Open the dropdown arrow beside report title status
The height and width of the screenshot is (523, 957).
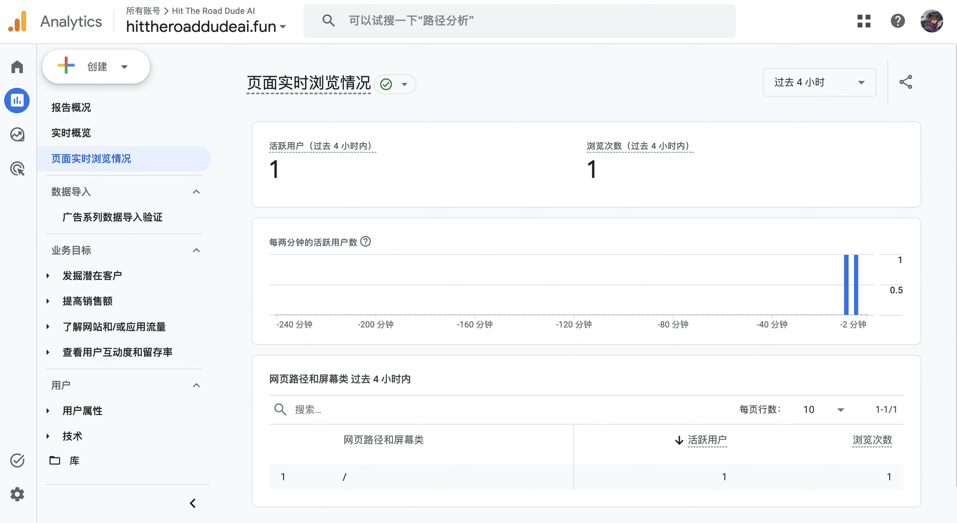[404, 85]
